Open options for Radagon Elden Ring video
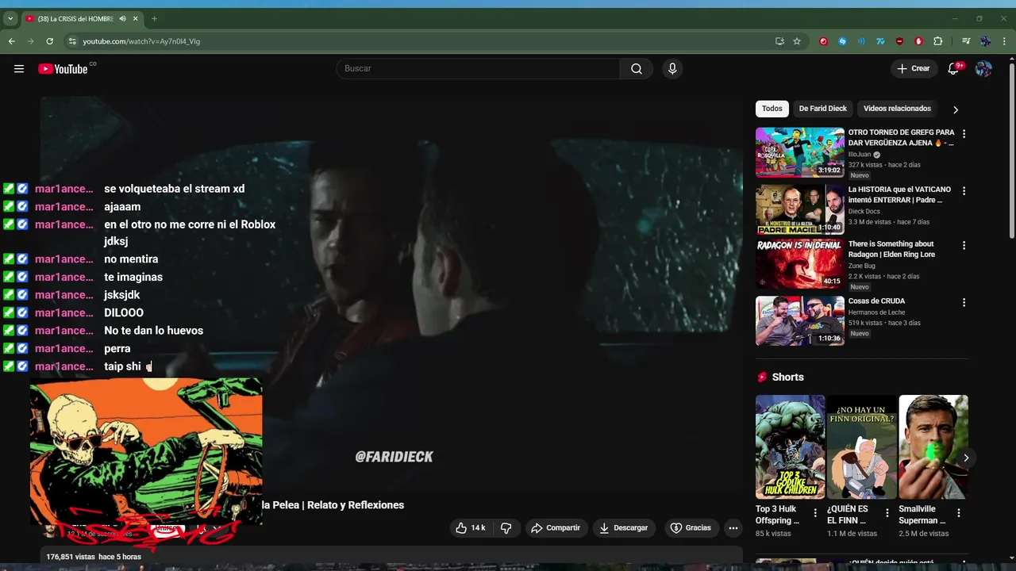 coord(964,246)
